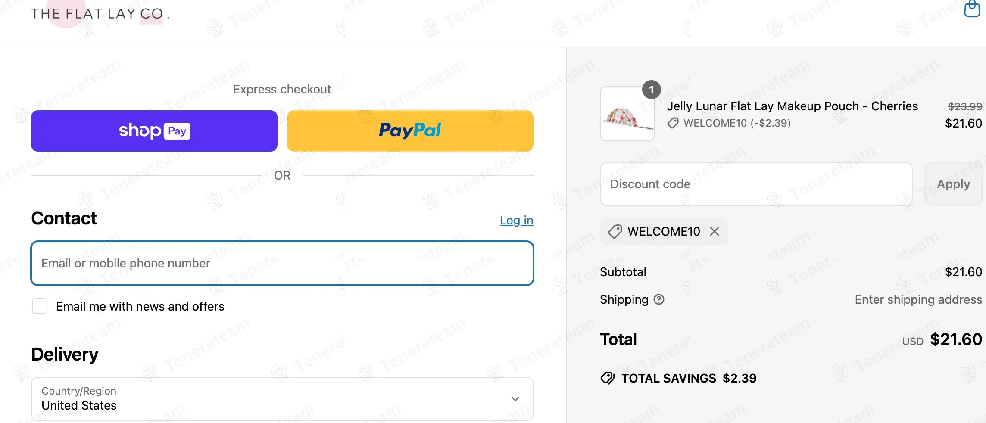Click the tag icon in WELCOME10 chip
The image size is (986, 423).
pos(615,232)
